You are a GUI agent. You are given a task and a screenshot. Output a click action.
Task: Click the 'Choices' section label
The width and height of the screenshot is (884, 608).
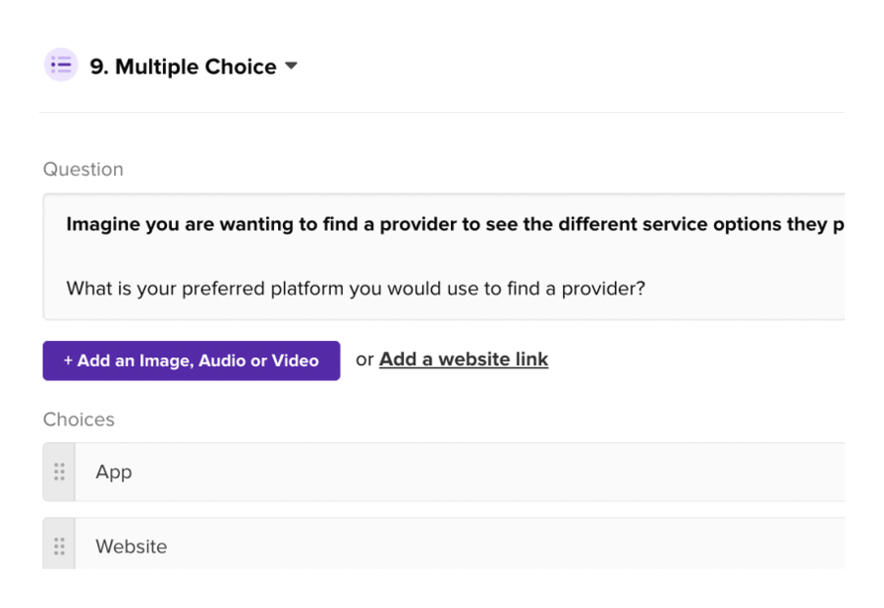tap(79, 419)
